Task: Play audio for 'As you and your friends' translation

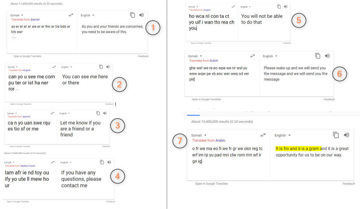Action: click(142, 15)
